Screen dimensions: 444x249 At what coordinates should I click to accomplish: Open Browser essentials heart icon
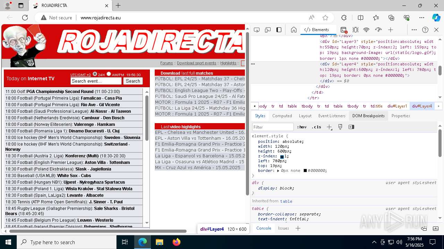point(407,18)
